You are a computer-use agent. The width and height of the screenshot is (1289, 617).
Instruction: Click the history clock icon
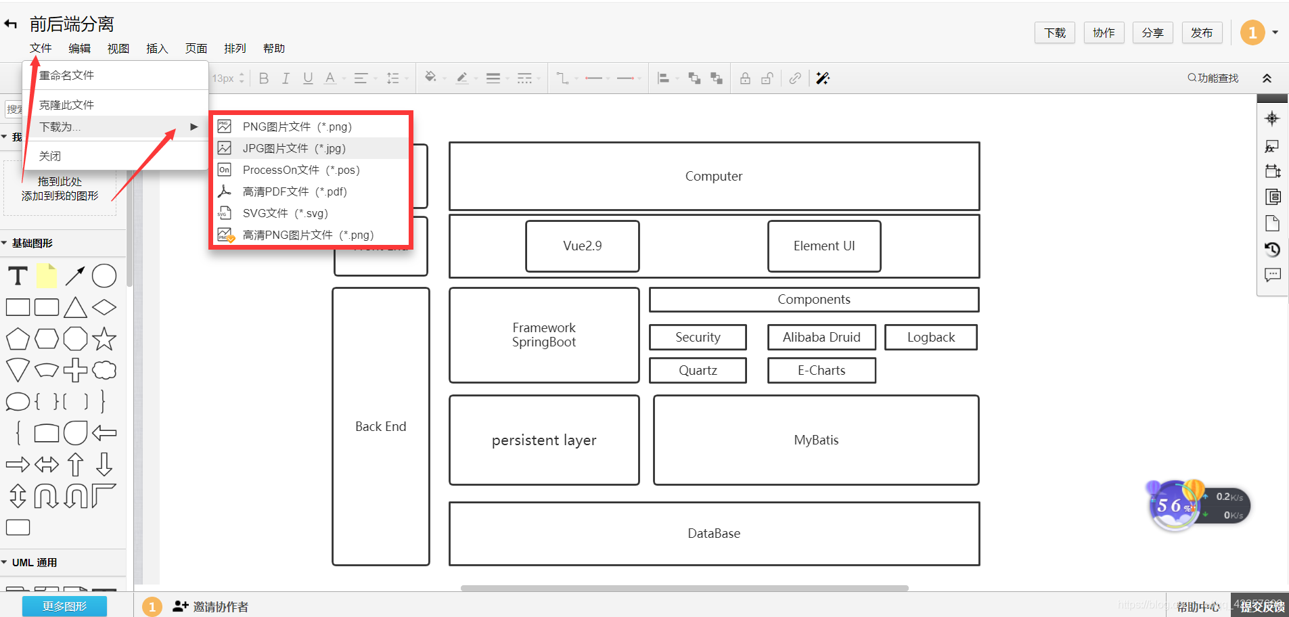(x=1272, y=249)
